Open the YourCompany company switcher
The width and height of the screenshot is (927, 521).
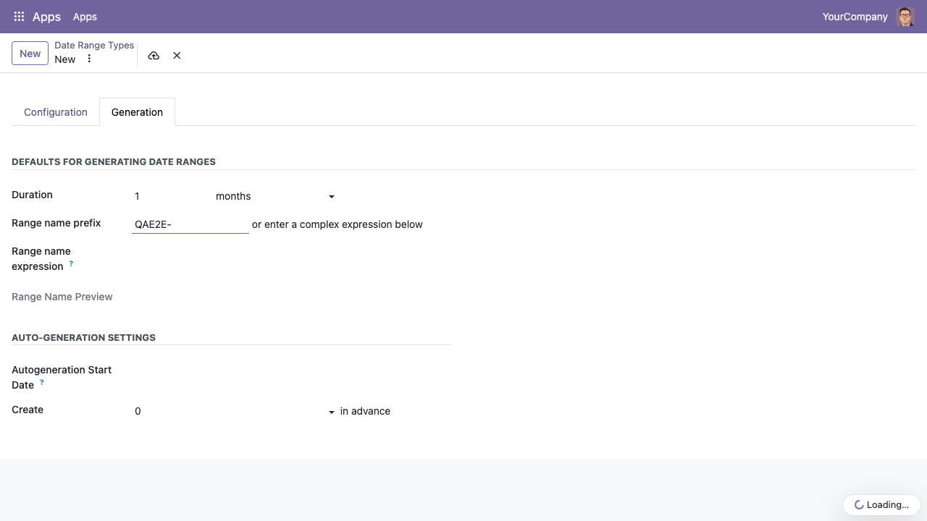point(855,17)
